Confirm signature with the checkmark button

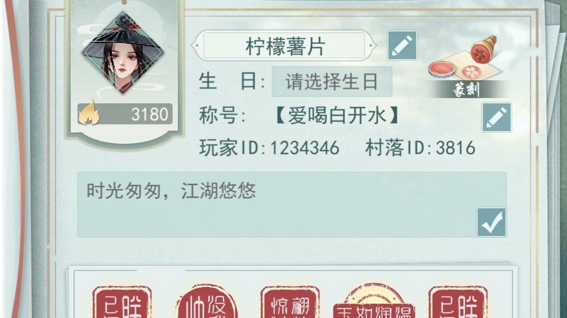click(x=491, y=222)
